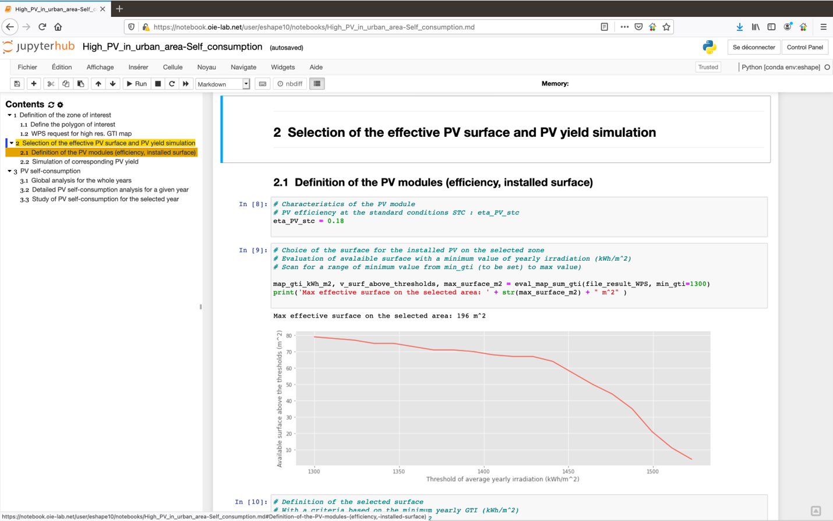Run the selected cell with the Run button
The width and height of the screenshot is (833, 521).
[x=136, y=83]
